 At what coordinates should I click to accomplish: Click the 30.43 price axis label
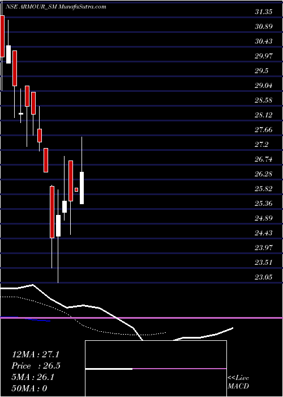[x=264, y=41]
